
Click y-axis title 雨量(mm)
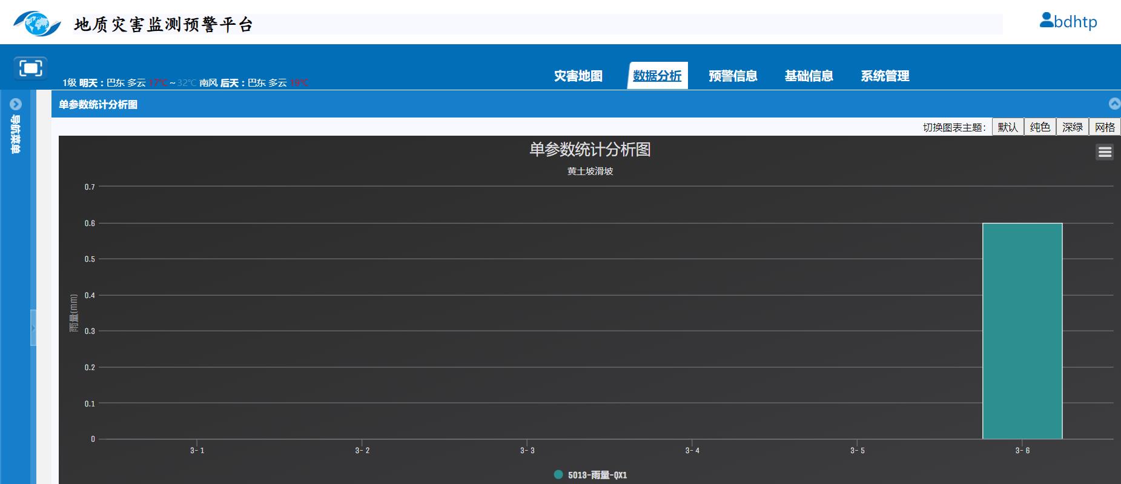tap(74, 313)
